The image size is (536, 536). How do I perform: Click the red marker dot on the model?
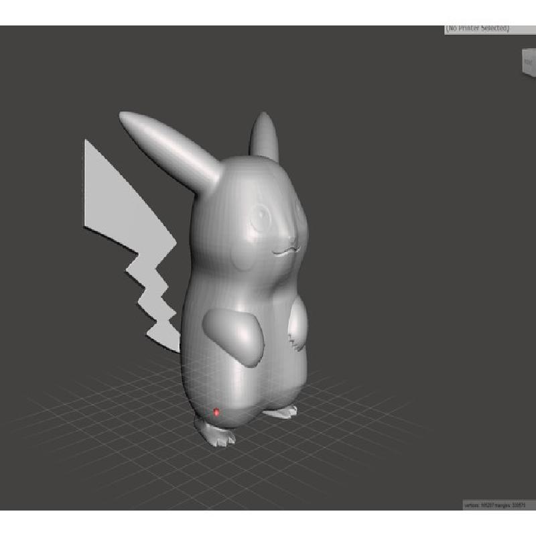click(x=216, y=413)
